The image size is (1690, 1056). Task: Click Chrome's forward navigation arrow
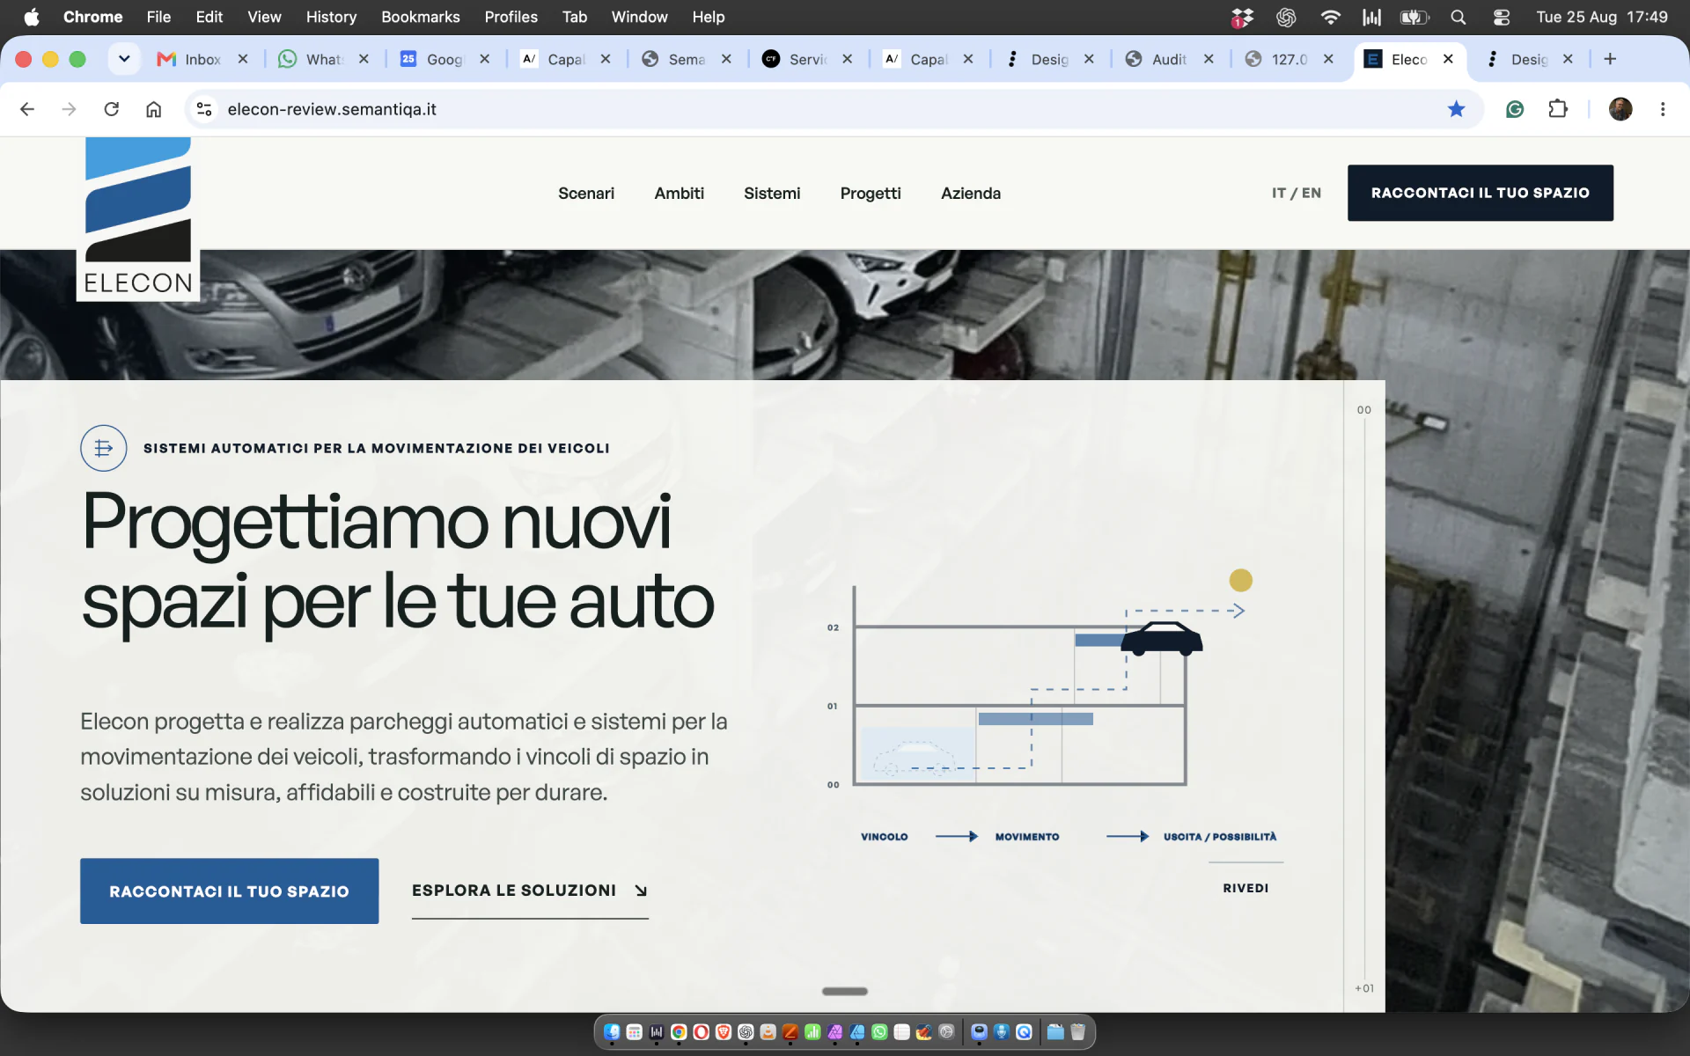69,109
